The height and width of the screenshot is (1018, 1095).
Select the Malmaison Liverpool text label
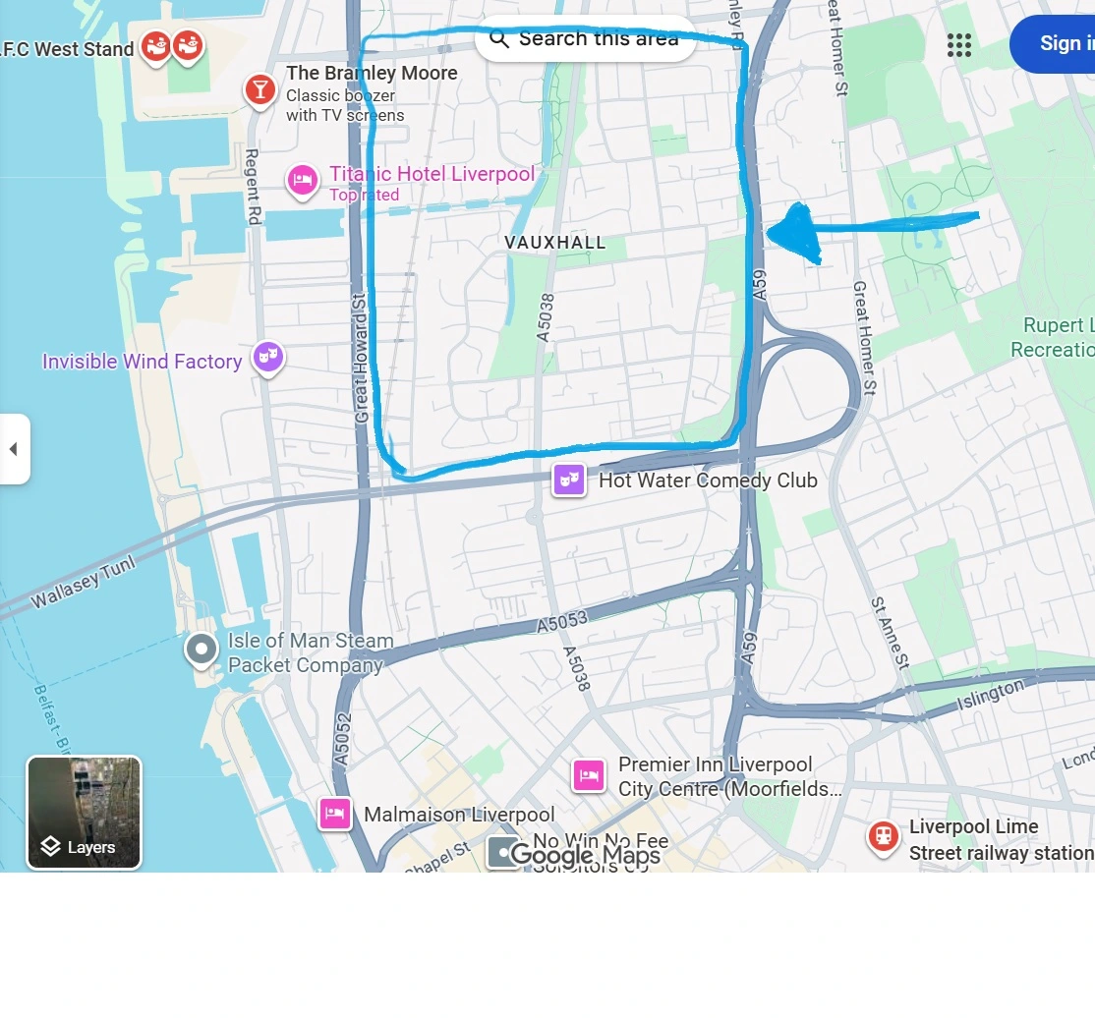459,815
